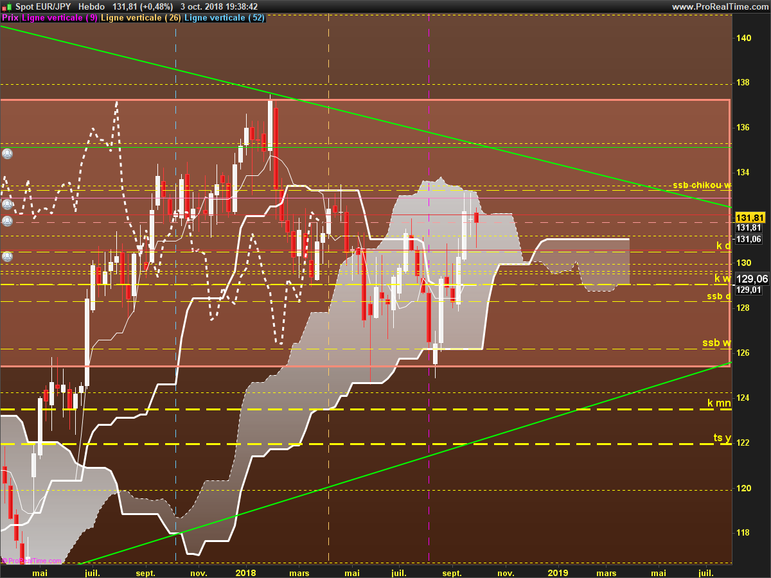Screen dimensions: 771x578
Task: Click the 140 value on the price axis
Action: point(744,38)
